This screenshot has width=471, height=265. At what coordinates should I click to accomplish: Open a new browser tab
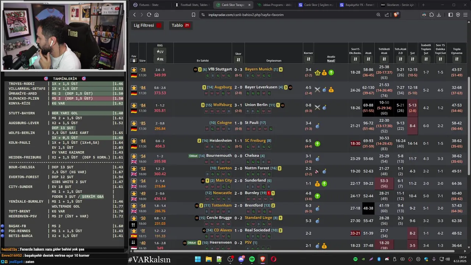click(423, 5)
